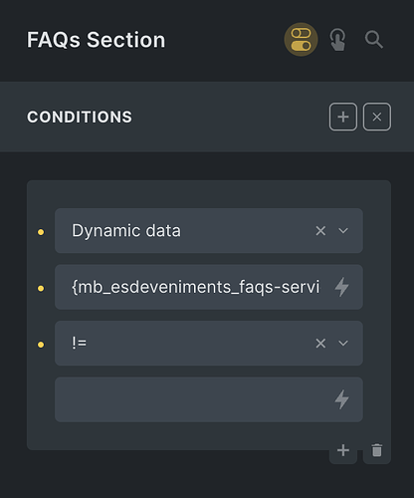Open dynamic data picker for mb_esdeveniments field
This screenshot has width=414, height=498.
pyautogui.click(x=341, y=287)
